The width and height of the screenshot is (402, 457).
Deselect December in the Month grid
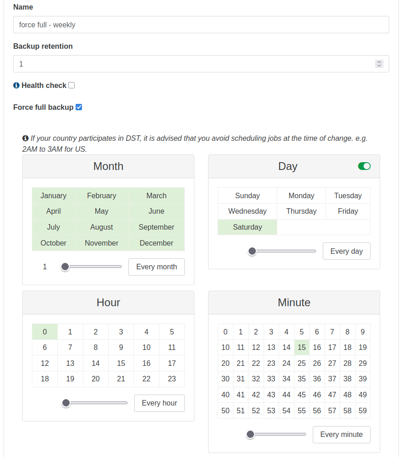[x=156, y=243]
